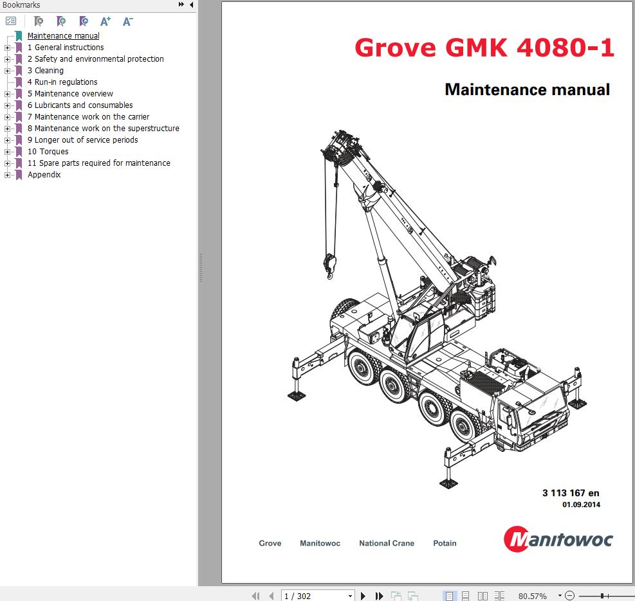Click the date 01.09.2014 on the cover
Screen dimensions: 635x601
581,505
